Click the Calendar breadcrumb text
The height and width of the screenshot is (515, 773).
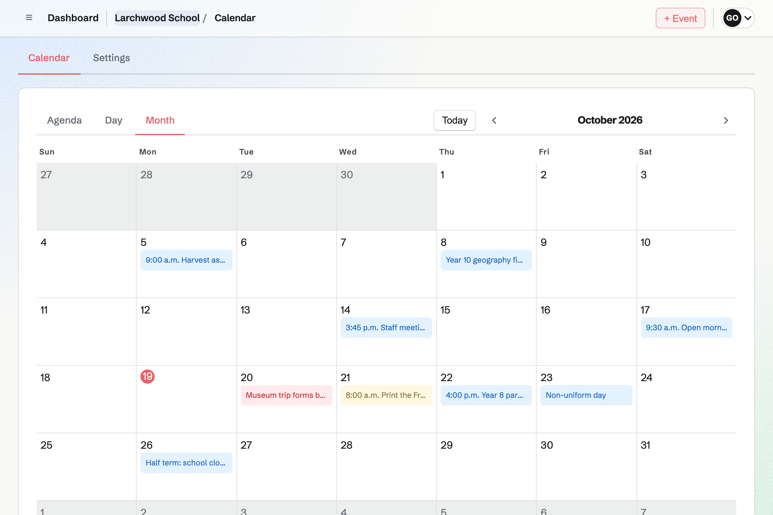(x=235, y=18)
